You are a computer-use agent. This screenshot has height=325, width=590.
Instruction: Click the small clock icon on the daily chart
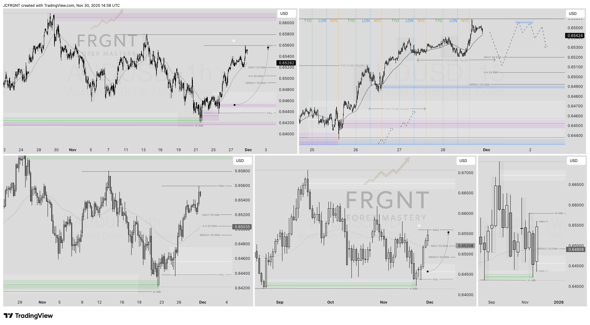(419, 226)
